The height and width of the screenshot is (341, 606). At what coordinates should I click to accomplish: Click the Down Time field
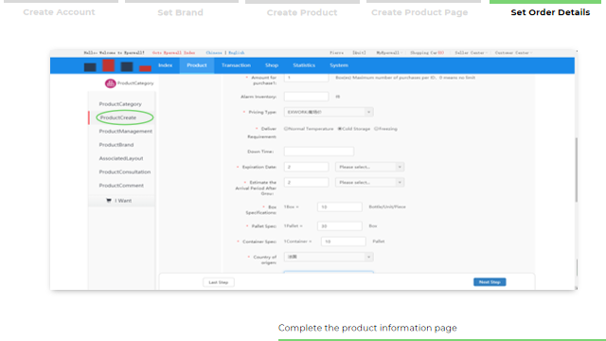[x=319, y=152]
